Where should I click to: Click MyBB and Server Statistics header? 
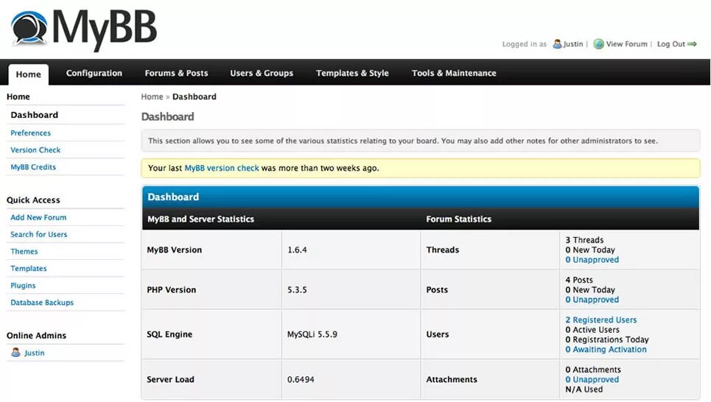coord(200,219)
